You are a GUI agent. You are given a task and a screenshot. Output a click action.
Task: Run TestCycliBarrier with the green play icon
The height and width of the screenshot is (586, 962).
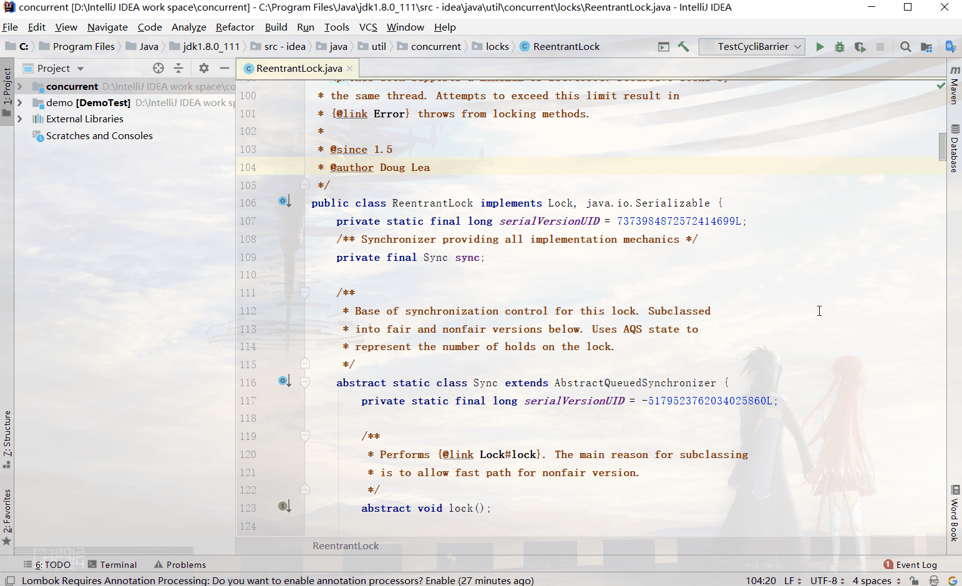click(x=820, y=47)
